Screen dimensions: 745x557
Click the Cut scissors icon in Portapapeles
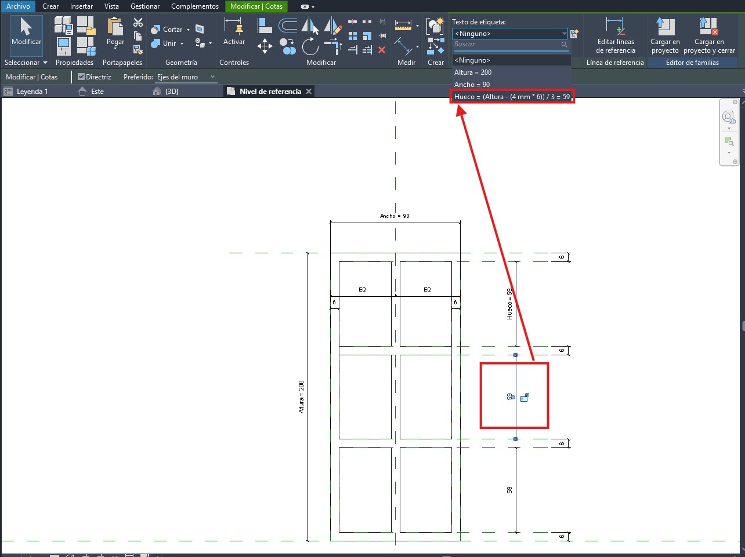point(138,23)
